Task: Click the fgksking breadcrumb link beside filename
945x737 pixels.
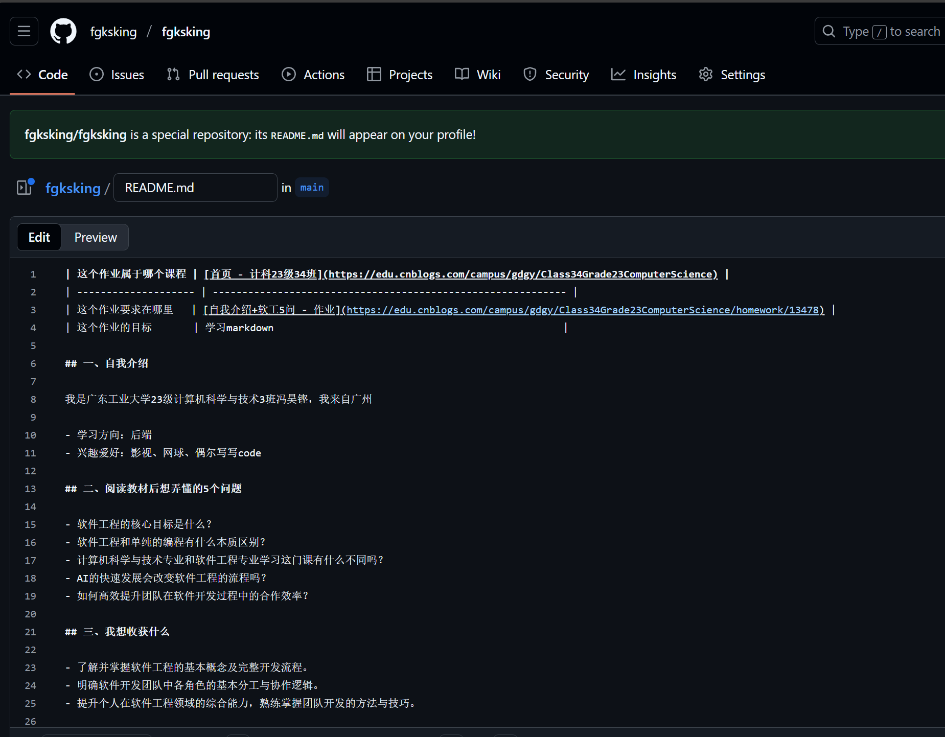Action: click(x=73, y=188)
